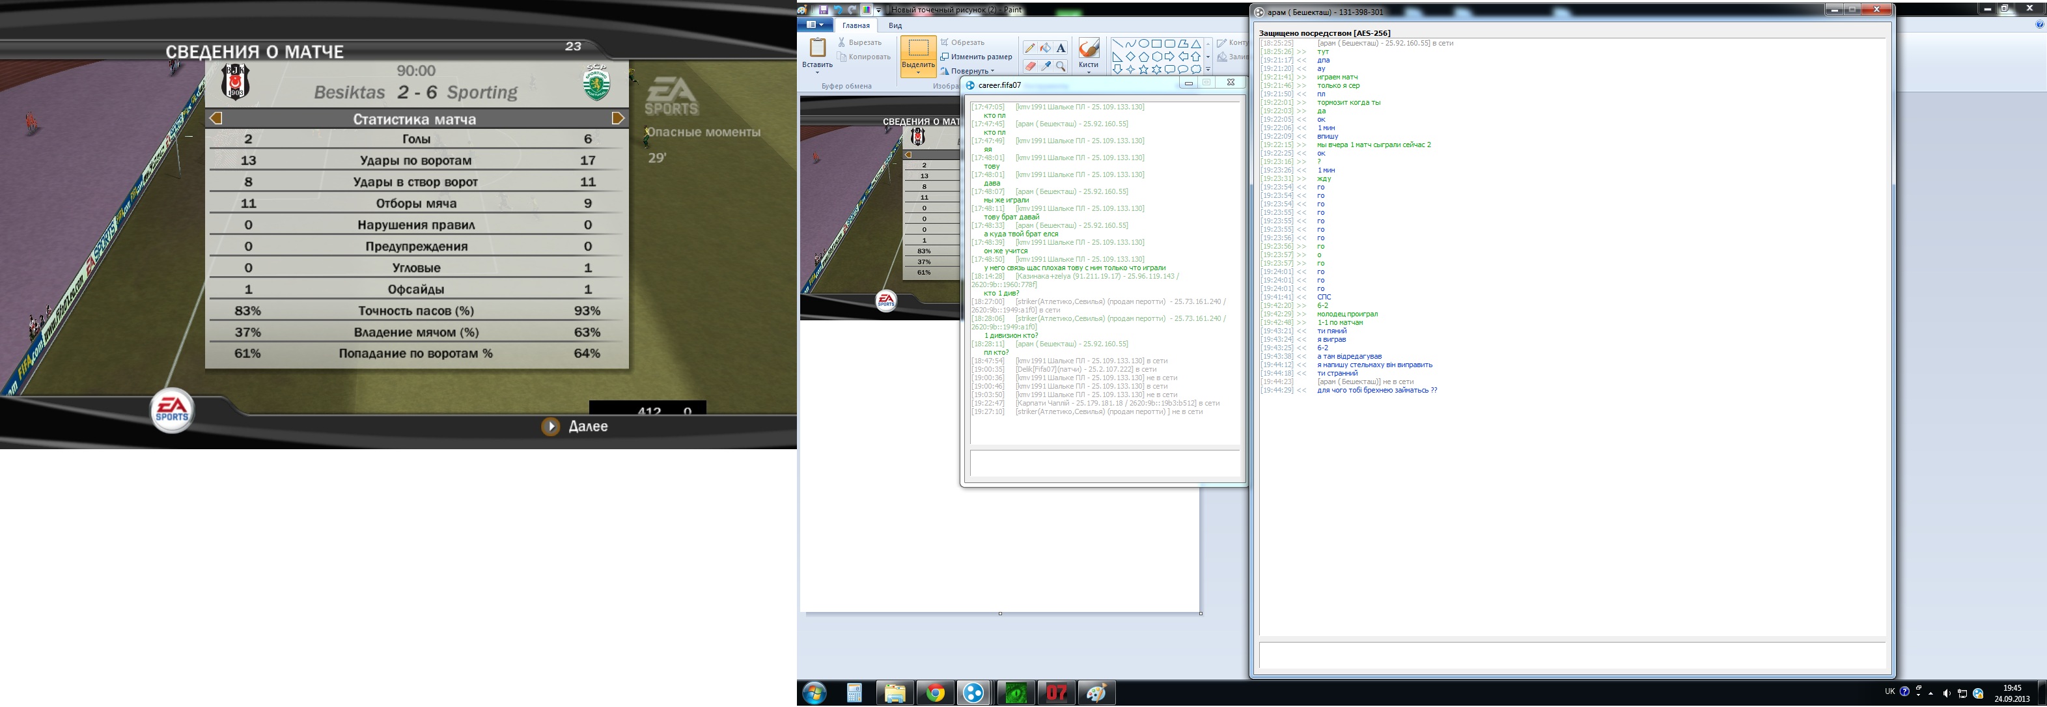The height and width of the screenshot is (707, 2047).
Task: Choose the Oval shape in the shapes gallery
Action: coord(1145,44)
